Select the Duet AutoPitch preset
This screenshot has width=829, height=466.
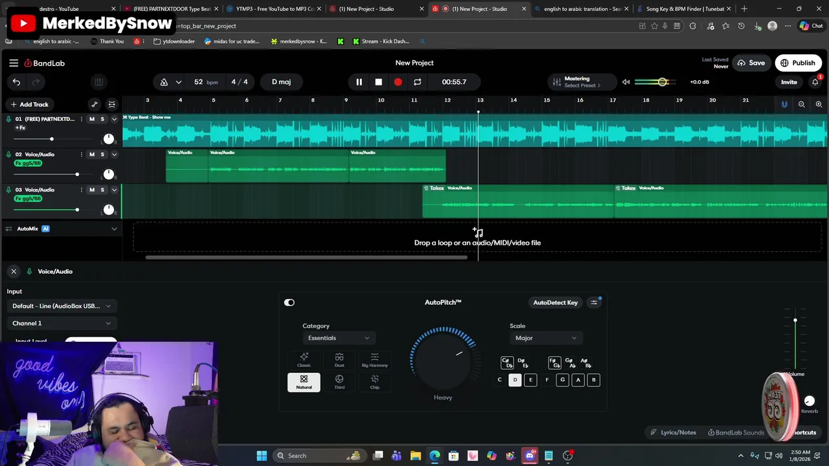[339, 360]
